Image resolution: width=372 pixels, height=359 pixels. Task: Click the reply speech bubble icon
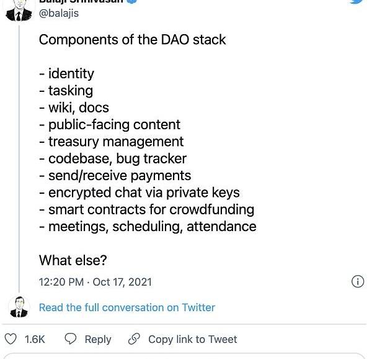click(x=71, y=339)
